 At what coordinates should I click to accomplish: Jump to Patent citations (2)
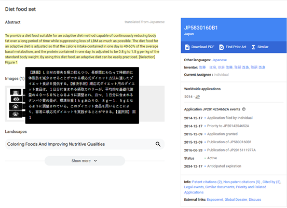pyautogui.click(x=207, y=182)
